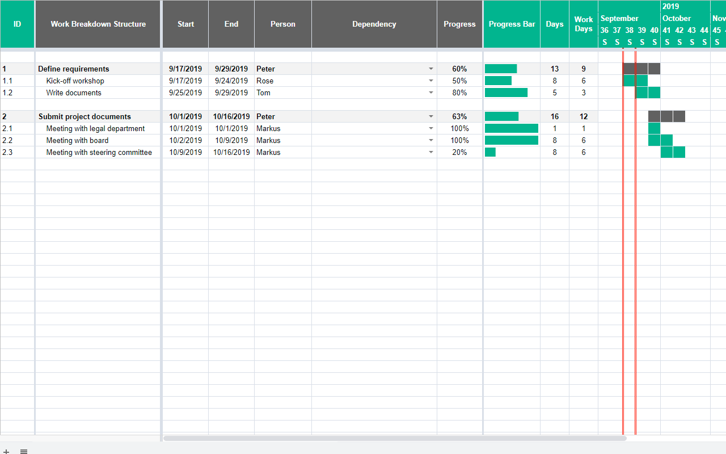The height and width of the screenshot is (454, 726).
Task: Open the Dependency dropdown for Define requirements
Action: pos(431,69)
